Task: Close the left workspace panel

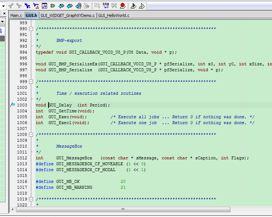Action: (x=4, y=13)
